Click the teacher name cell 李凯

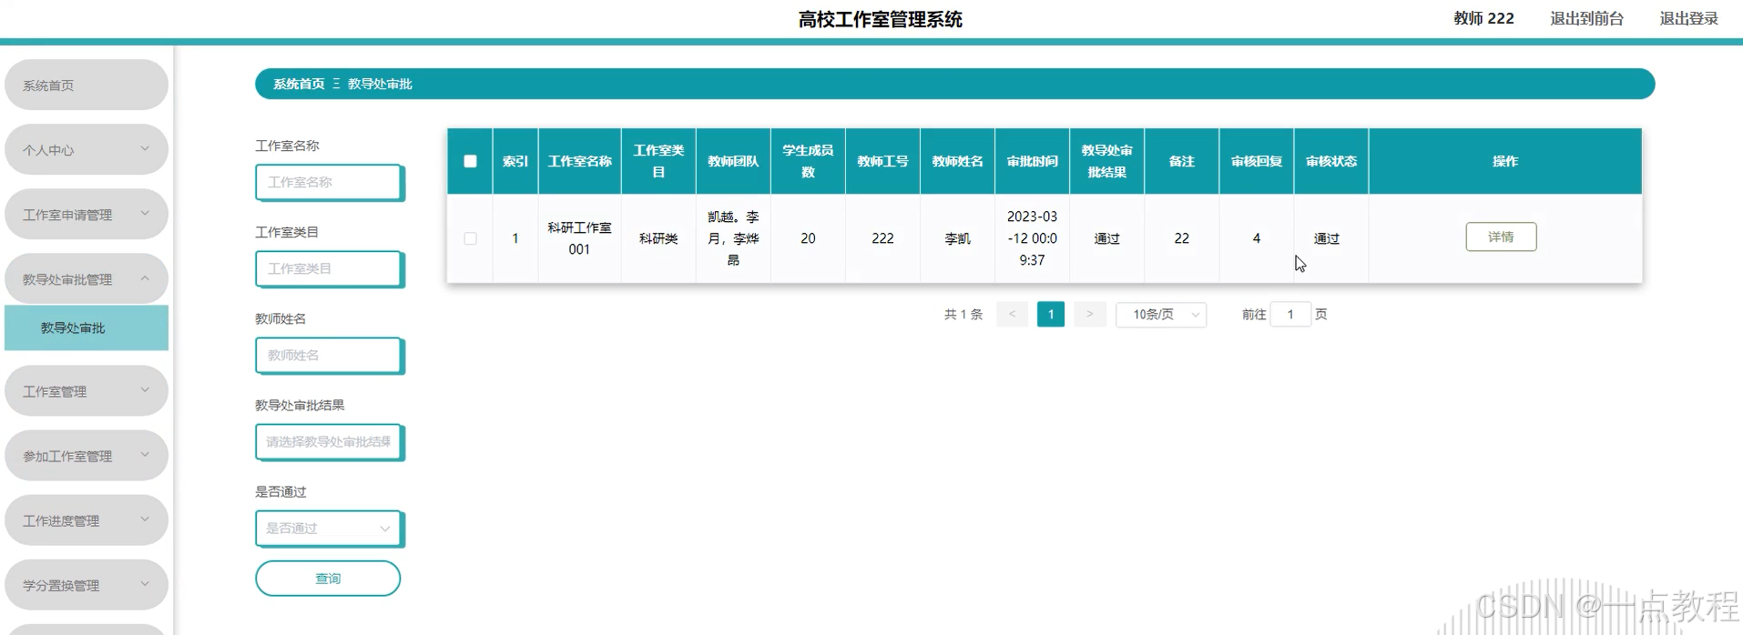click(x=957, y=238)
